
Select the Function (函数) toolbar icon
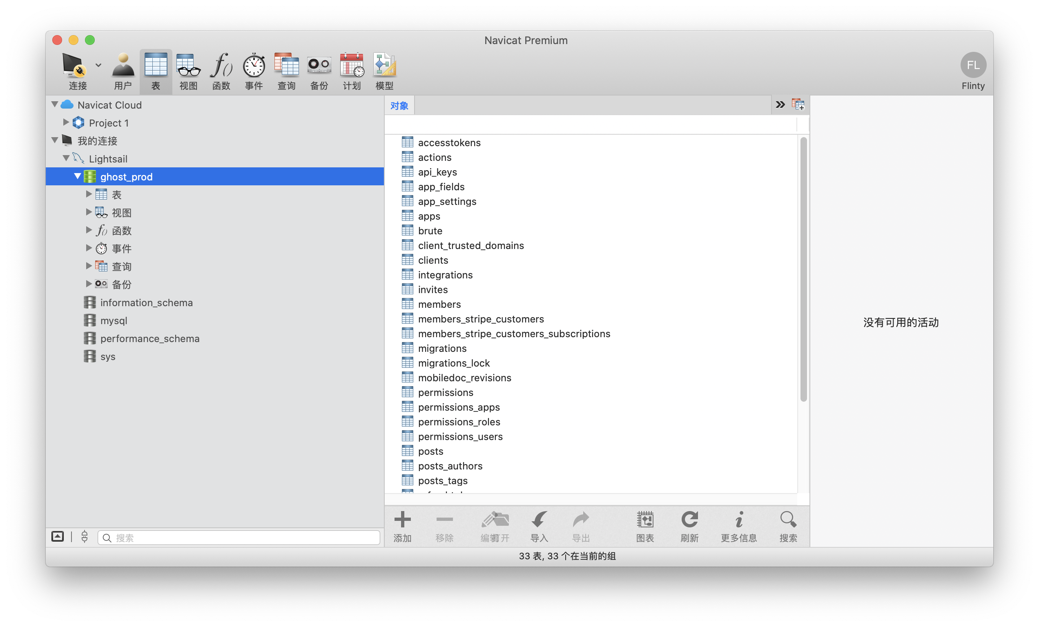pos(221,66)
